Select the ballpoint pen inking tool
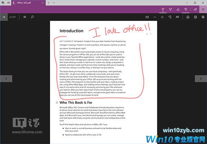 [x=163, y=9]
